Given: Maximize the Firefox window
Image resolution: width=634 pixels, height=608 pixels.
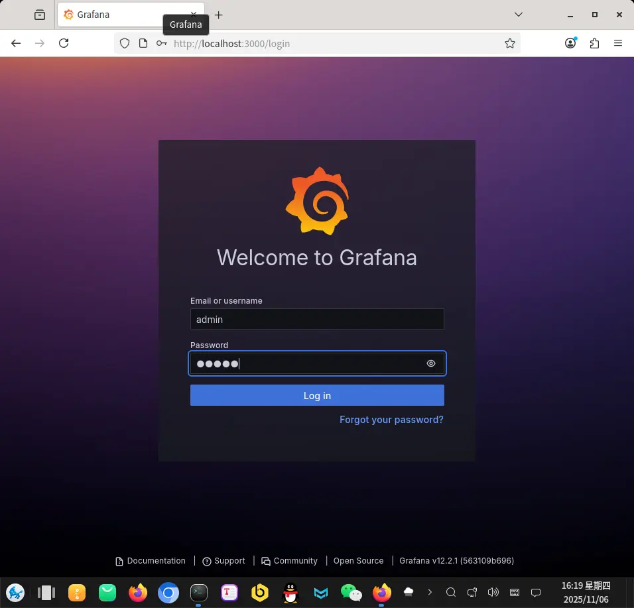Looking at the screenshot, I should coord(595,15).
